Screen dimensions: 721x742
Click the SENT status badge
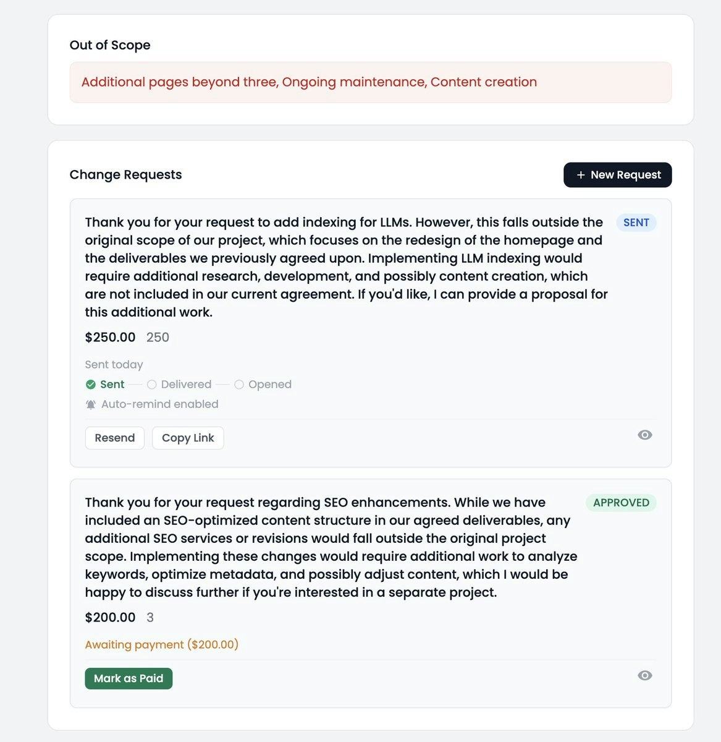tap(636, 223)
